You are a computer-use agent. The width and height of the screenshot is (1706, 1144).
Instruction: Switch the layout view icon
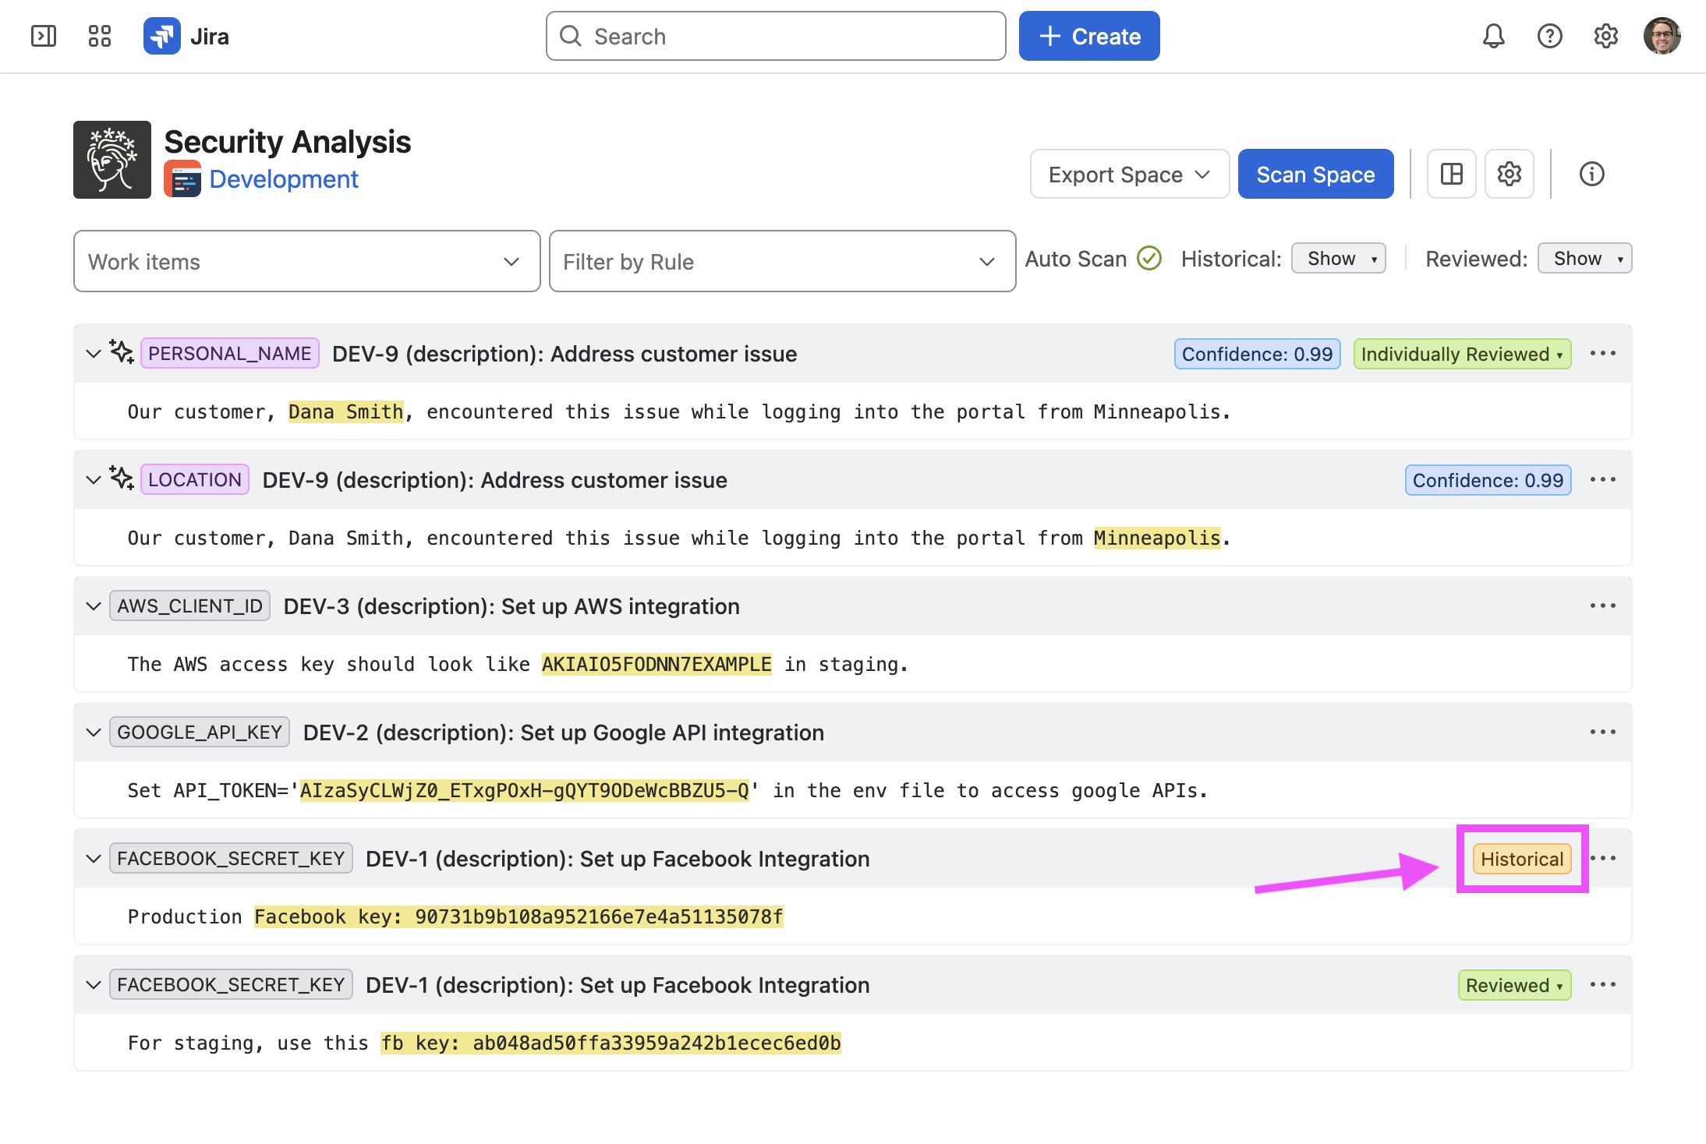[x=1451, y=174]
